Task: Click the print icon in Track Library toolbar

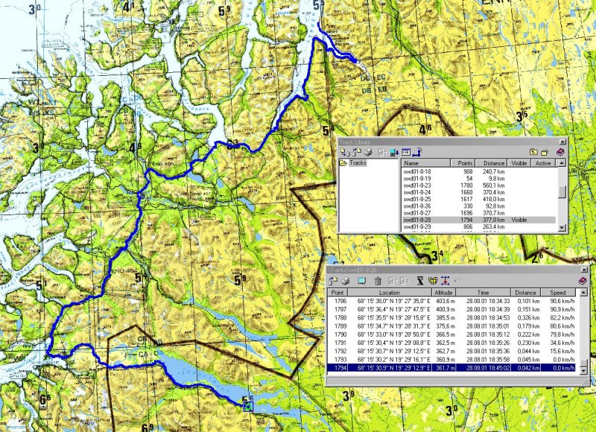Action: point(368,152)
